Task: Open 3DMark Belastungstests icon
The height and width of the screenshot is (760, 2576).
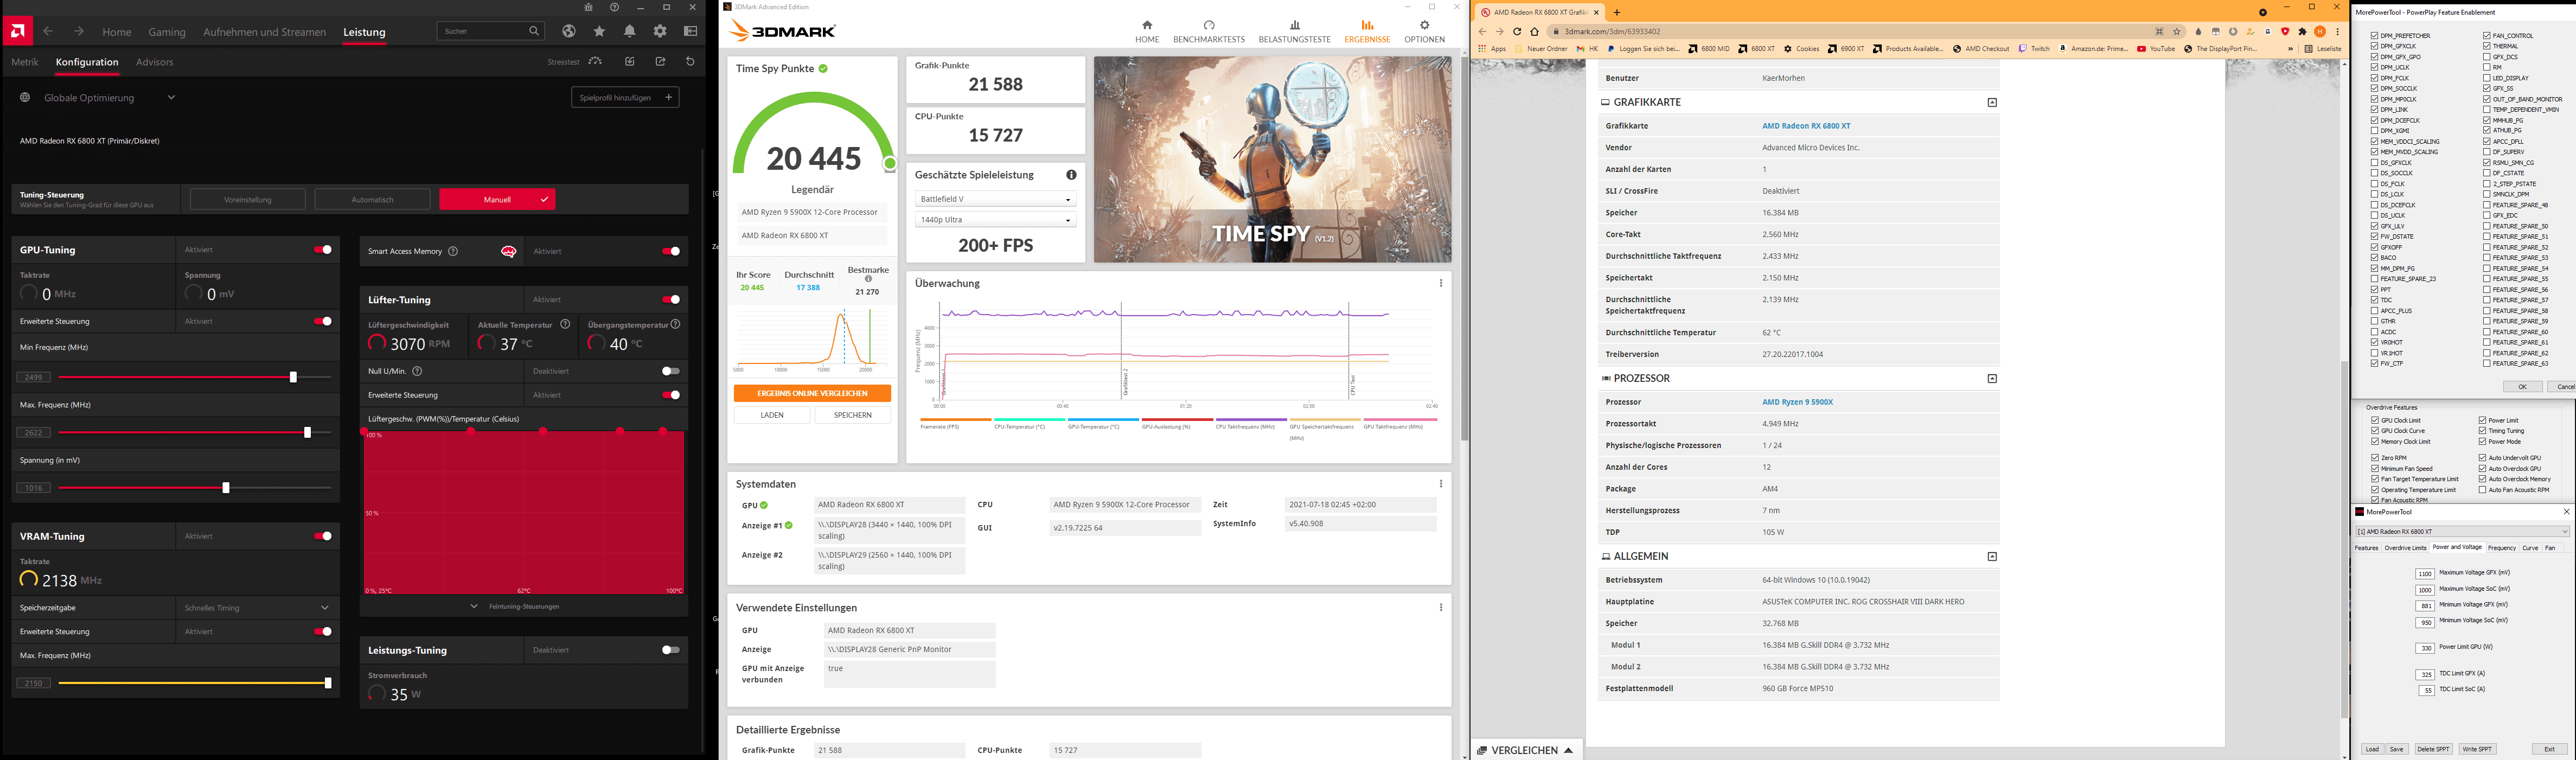Action: tap(1295, 25)
